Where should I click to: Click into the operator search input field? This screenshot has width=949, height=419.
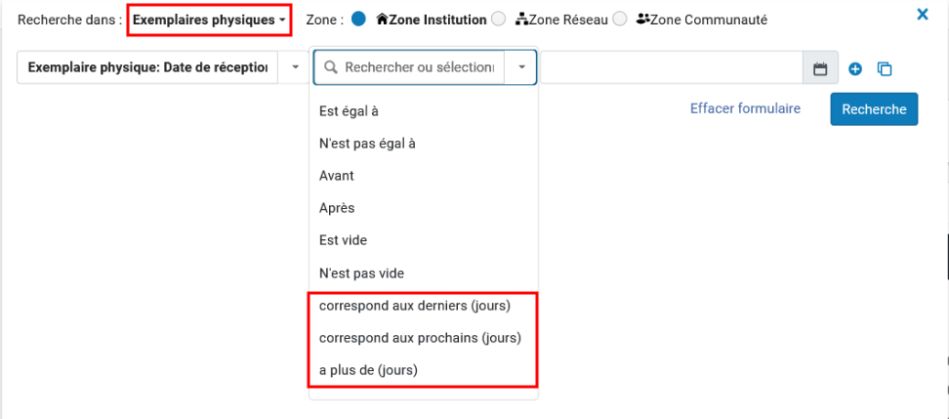click(420, 67)
